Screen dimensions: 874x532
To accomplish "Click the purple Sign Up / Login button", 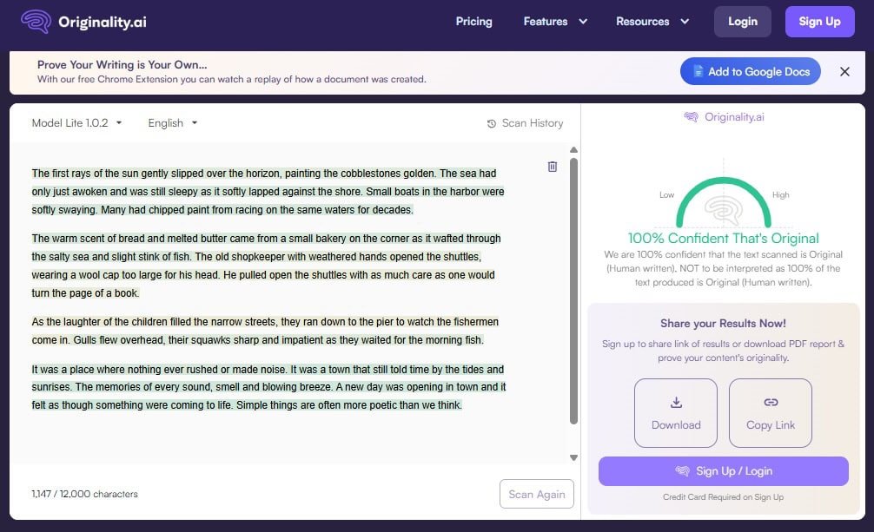I will 723,471.
